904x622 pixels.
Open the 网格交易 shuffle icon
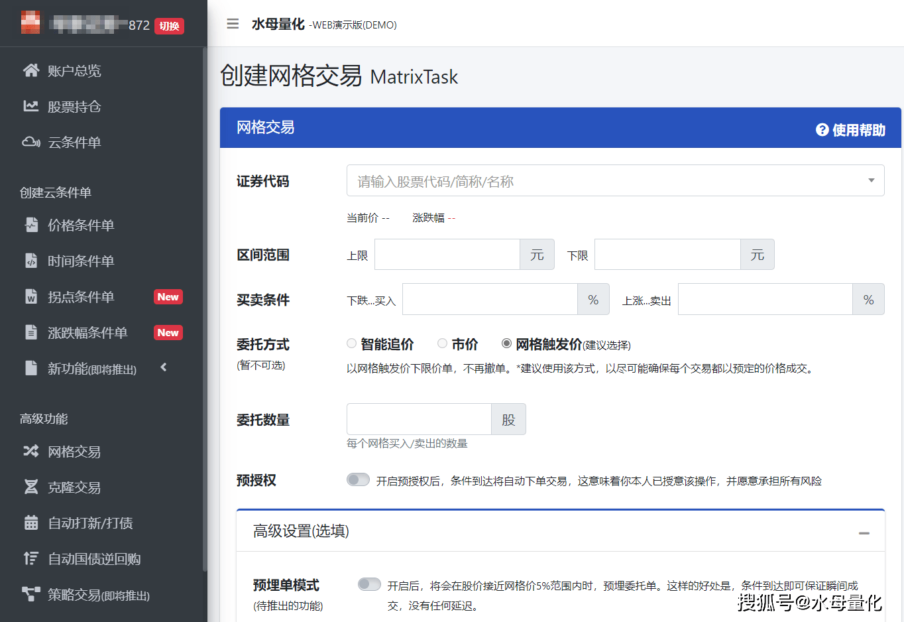(x=31, y=452)
